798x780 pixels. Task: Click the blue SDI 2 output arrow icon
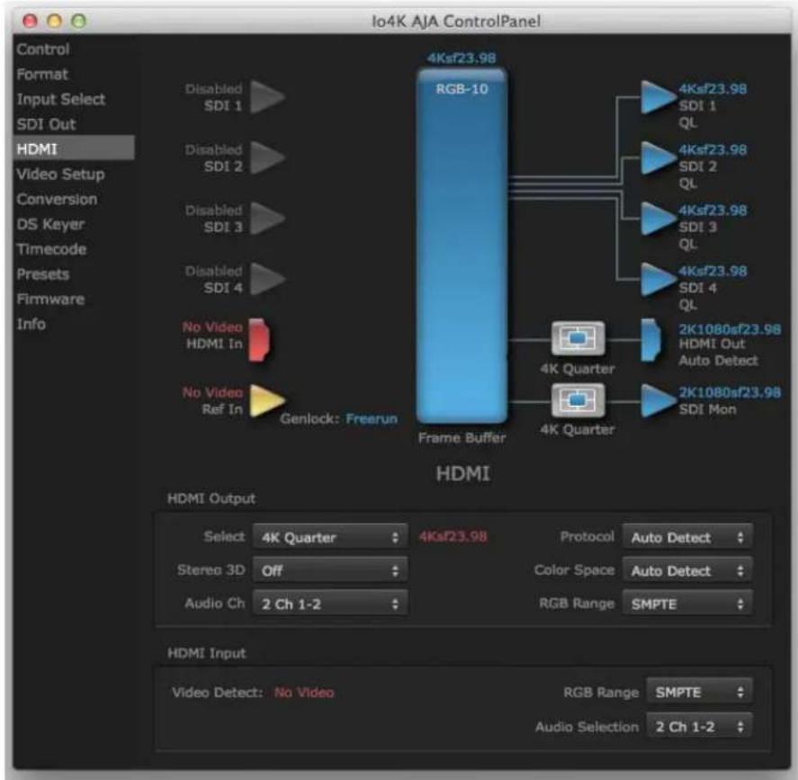(x=658, y=157)
